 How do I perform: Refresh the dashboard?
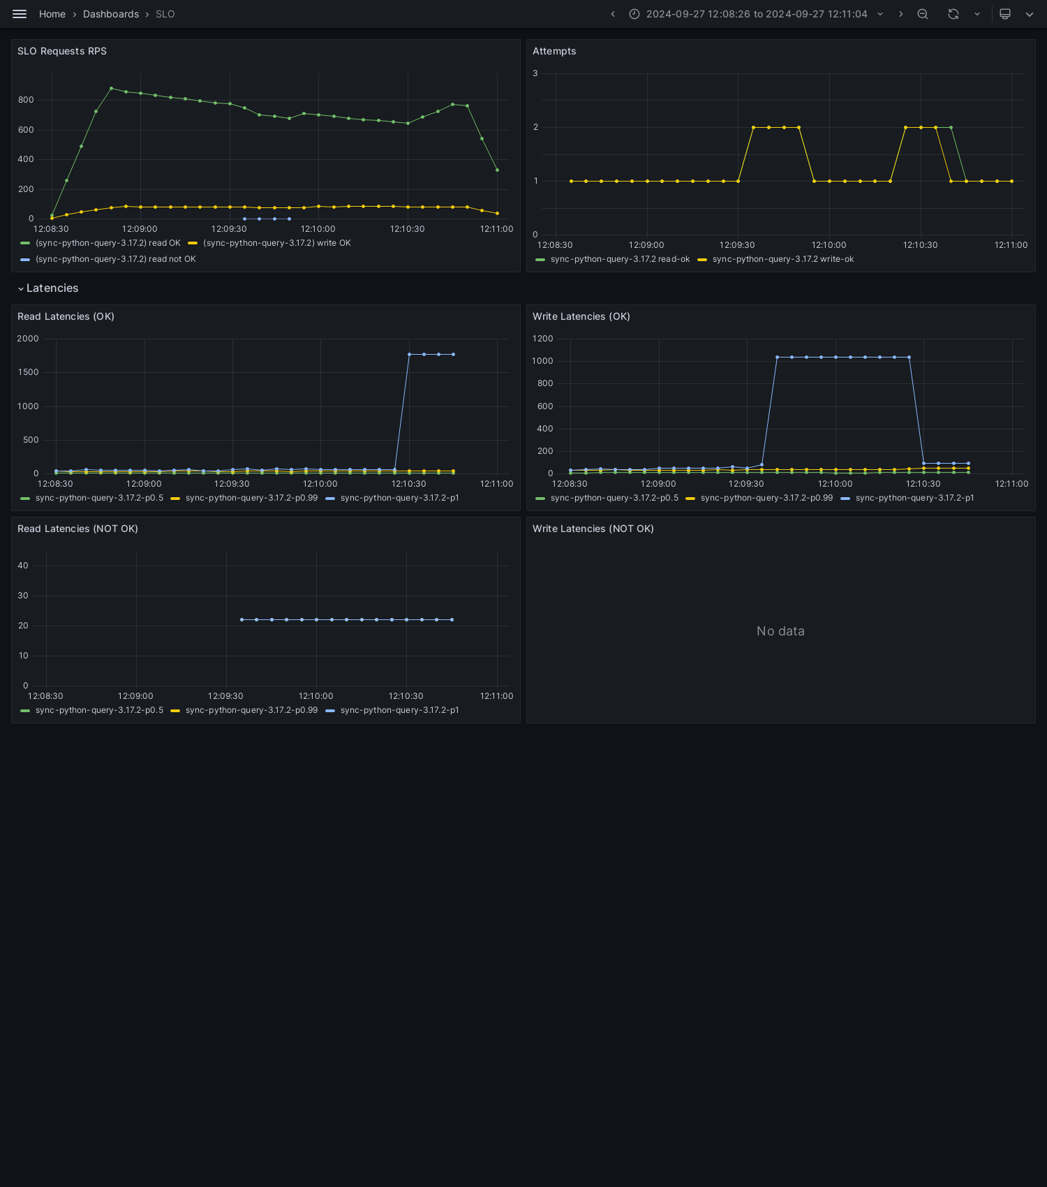coord(953,14)
